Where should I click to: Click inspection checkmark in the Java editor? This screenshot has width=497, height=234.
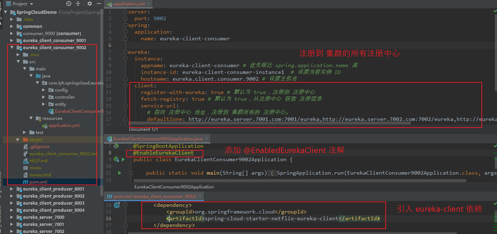coord(495,146)
